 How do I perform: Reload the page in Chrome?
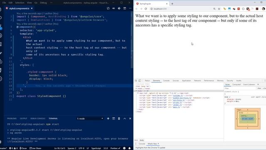[x=146, y=9]
